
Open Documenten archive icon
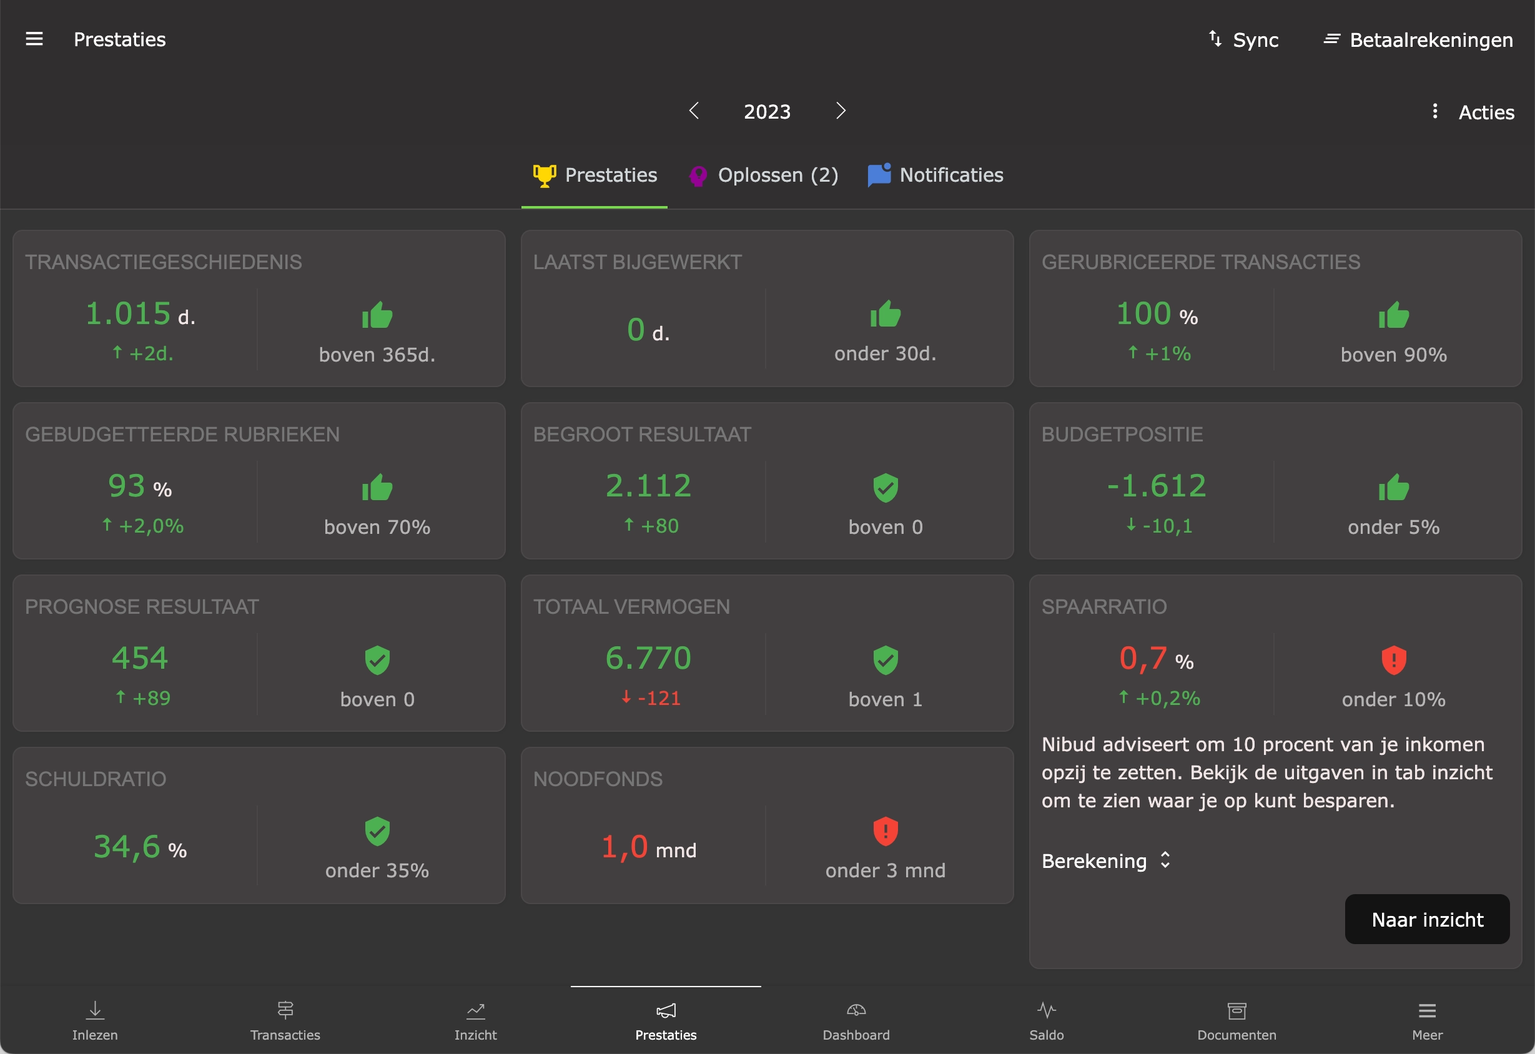1236,1010
